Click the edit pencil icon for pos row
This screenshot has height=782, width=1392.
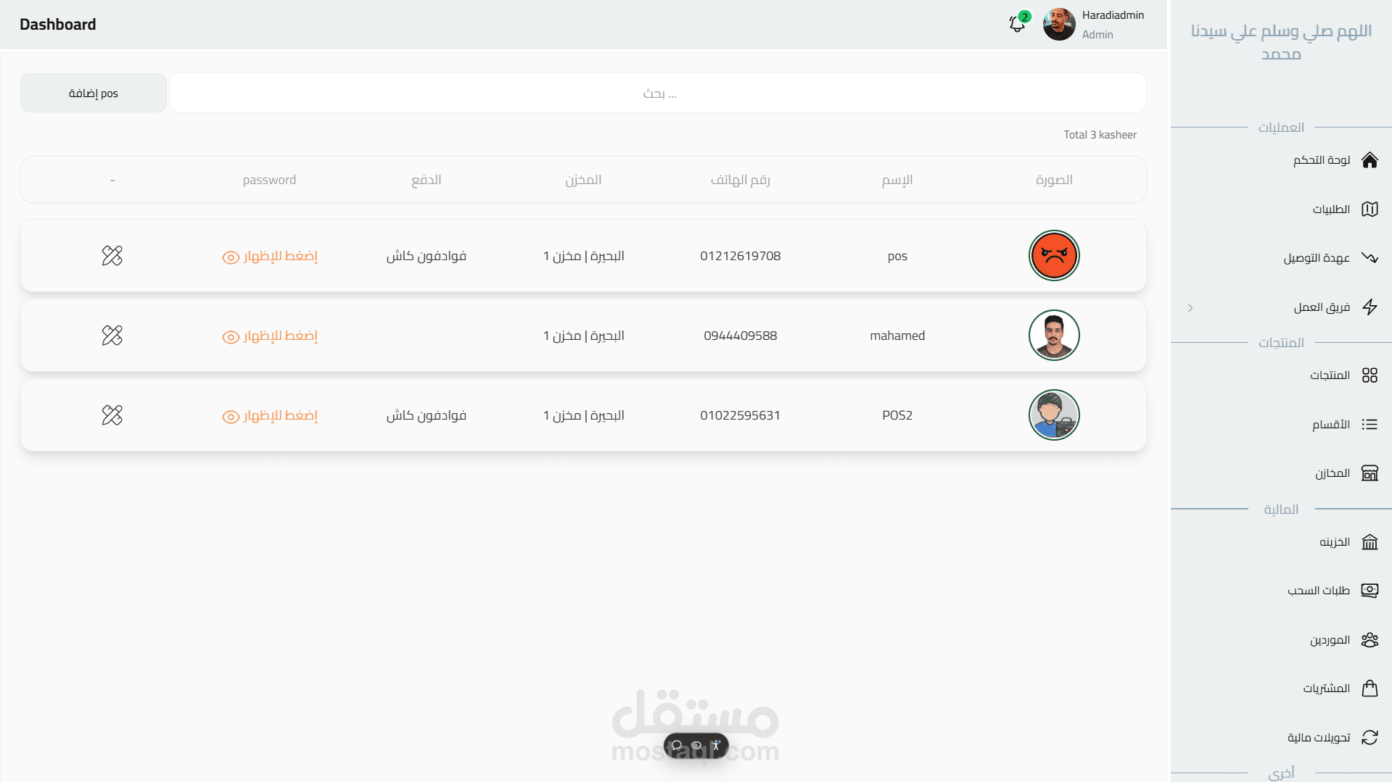tap(112, 256)
